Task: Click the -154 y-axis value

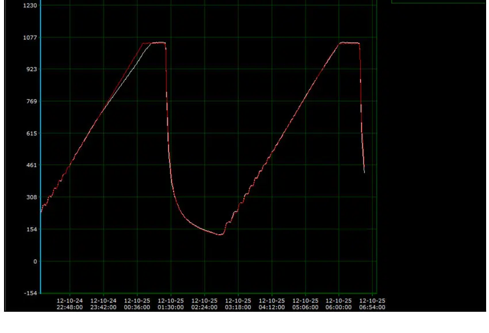Action: click(30, 293)
